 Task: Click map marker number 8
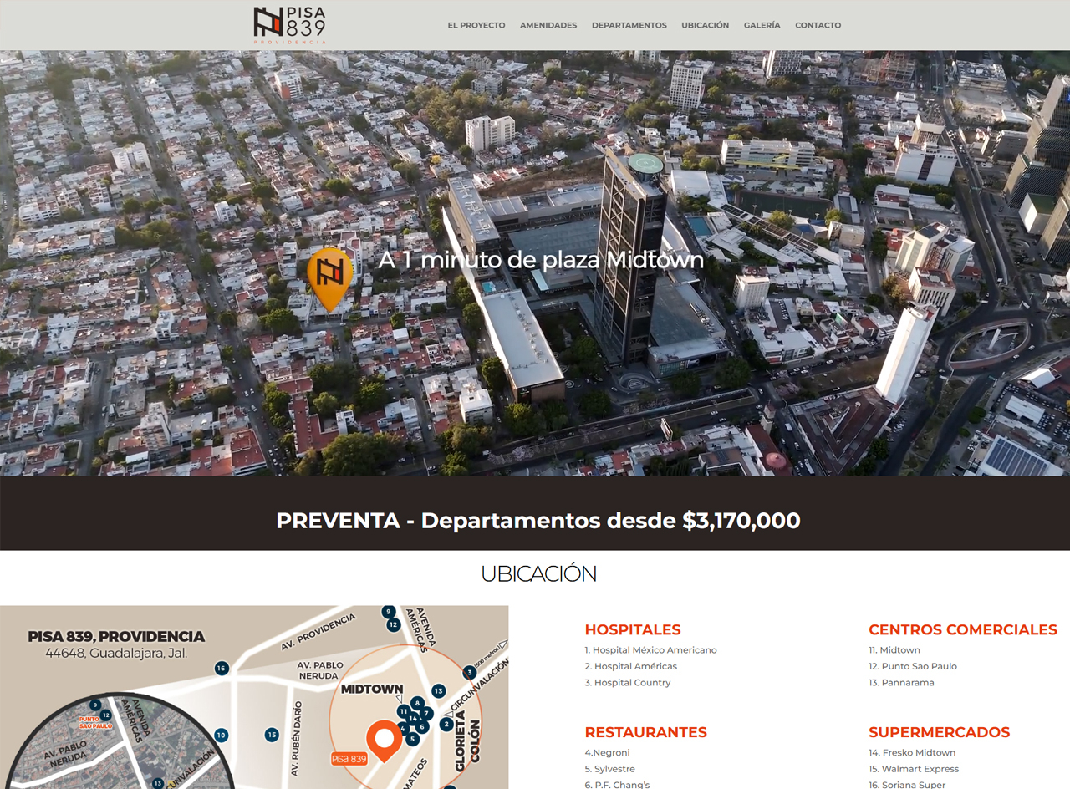point(417,703)
